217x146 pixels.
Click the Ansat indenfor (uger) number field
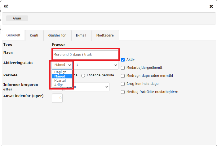click(57, 98)
